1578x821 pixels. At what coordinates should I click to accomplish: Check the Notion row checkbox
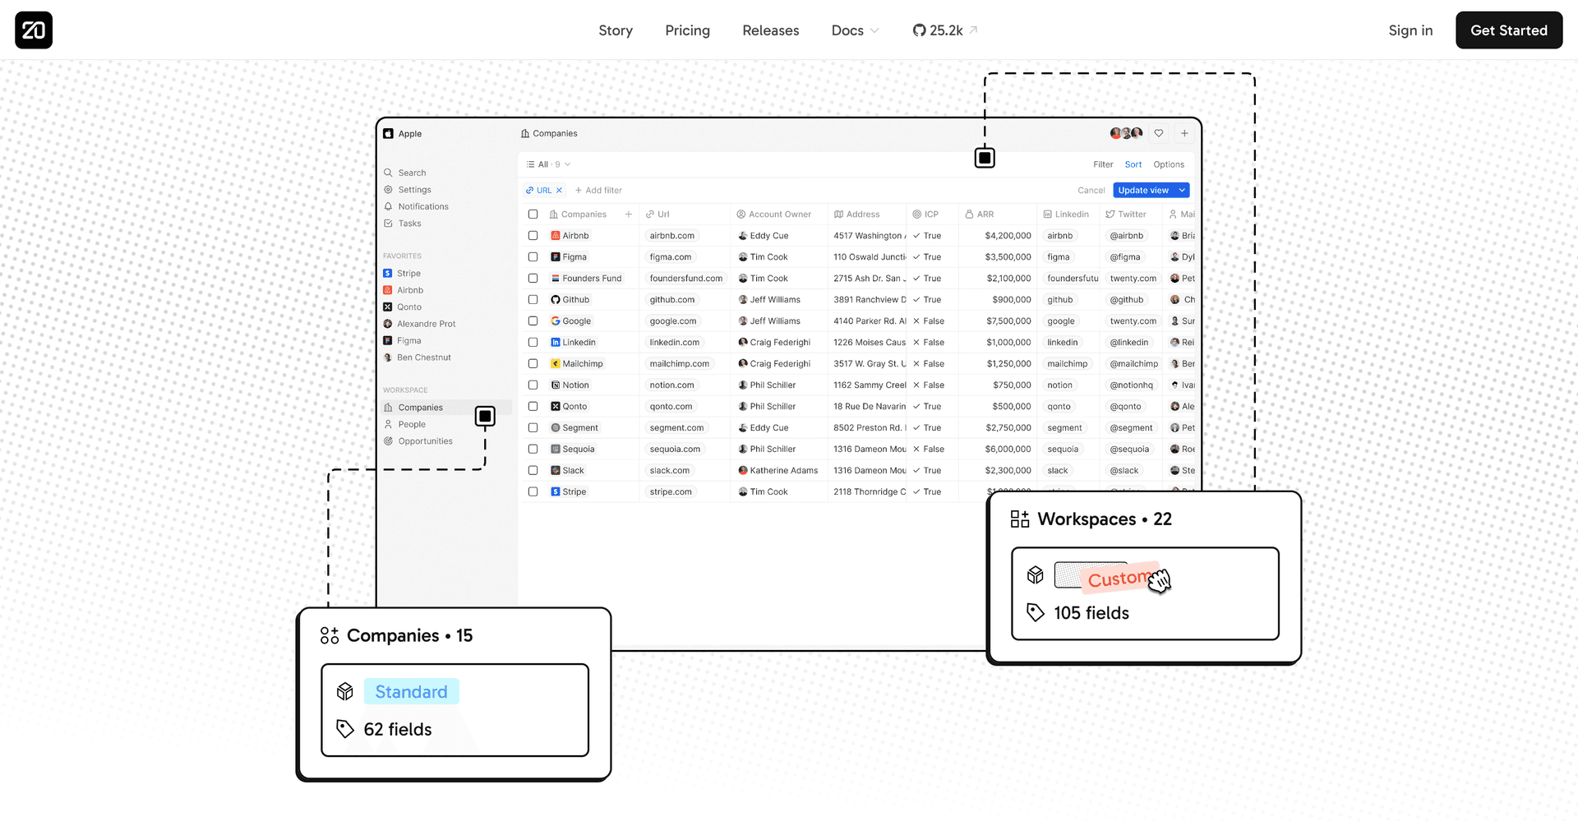[x=533, y=385]
